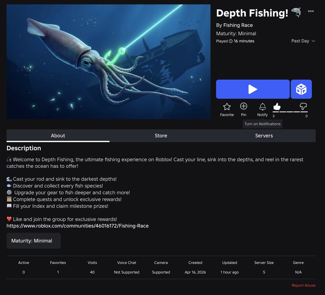Screen dimensions: 325x295
Task: Click the Visits value 40
Action: pos(92,272)
